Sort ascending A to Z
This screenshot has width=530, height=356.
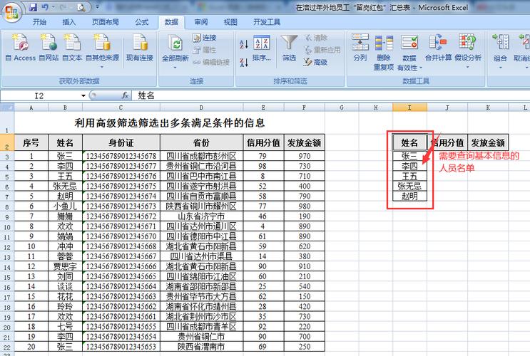pos(244,44)
